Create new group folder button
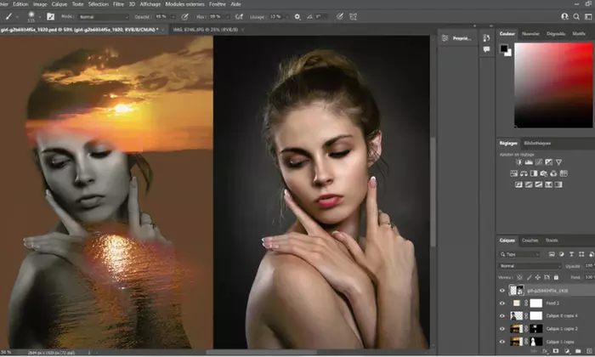This screenshot has height=357, width=595. 578,351
